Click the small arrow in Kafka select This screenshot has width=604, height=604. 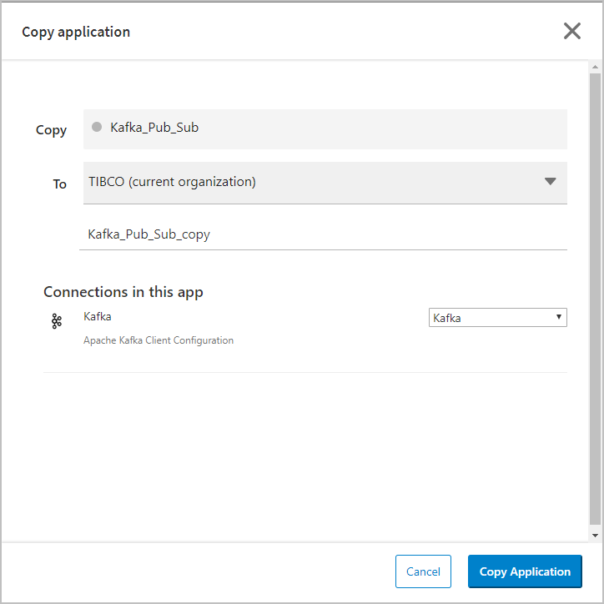pos(559,317)
